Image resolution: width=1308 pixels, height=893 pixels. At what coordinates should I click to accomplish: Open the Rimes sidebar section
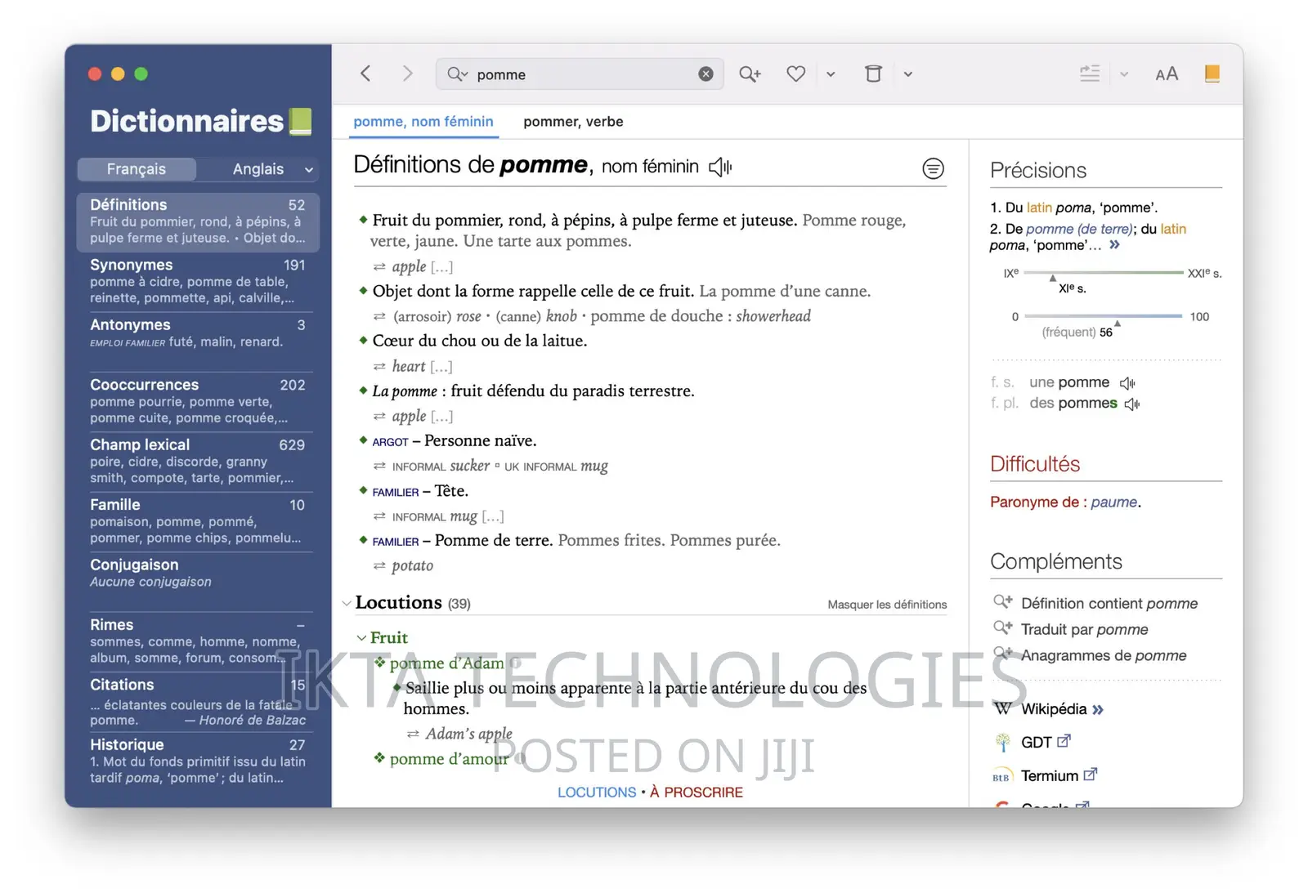pyautogui.click(x=198, y=641)
